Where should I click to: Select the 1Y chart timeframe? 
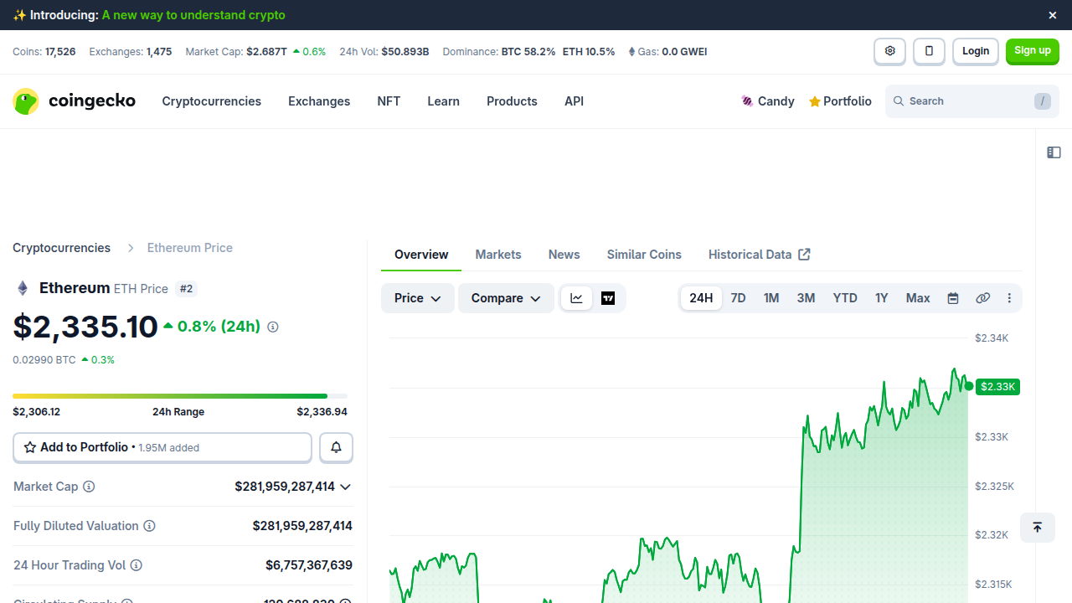(881, 297)
